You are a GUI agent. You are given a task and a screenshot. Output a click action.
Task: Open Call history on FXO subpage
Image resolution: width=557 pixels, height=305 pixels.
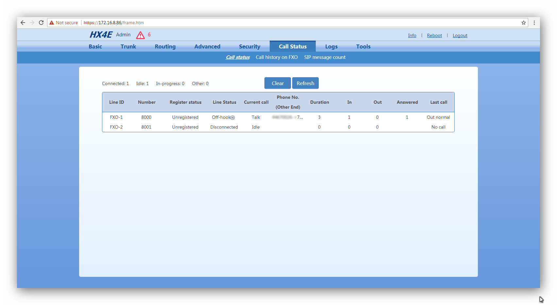277,57
